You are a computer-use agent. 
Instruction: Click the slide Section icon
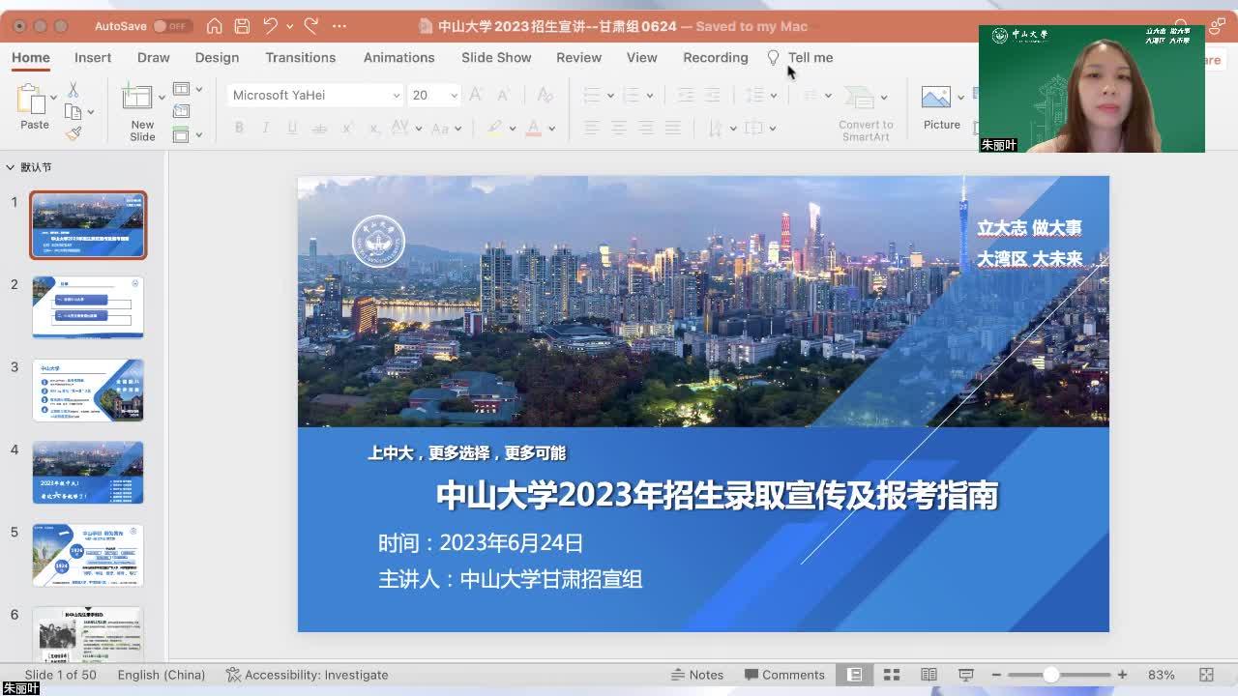click(181, 134)
